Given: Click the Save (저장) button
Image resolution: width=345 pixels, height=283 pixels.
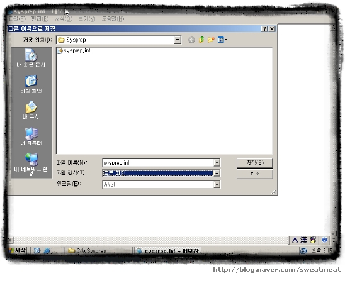Looking at the screenshot, I should coord(255,163).
